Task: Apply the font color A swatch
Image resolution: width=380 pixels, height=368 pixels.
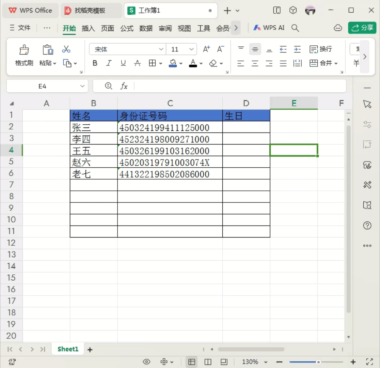Action: point(193,63)
